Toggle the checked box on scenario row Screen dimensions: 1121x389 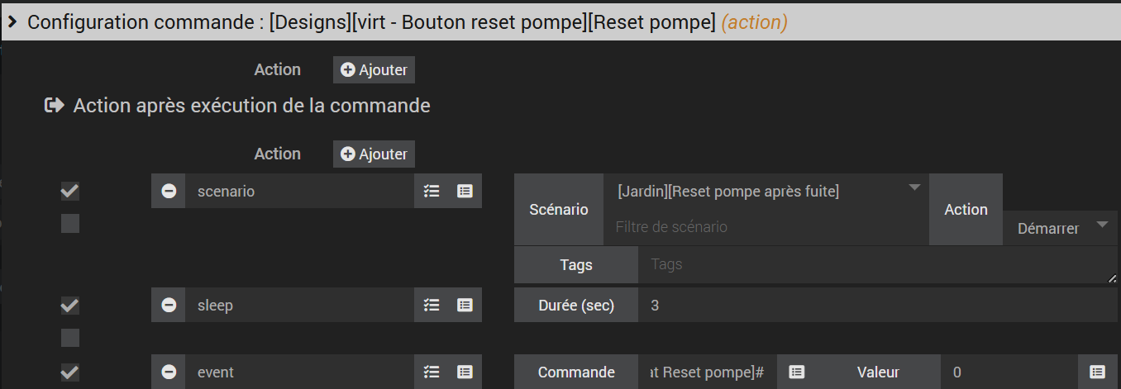[x=70, y=192]
